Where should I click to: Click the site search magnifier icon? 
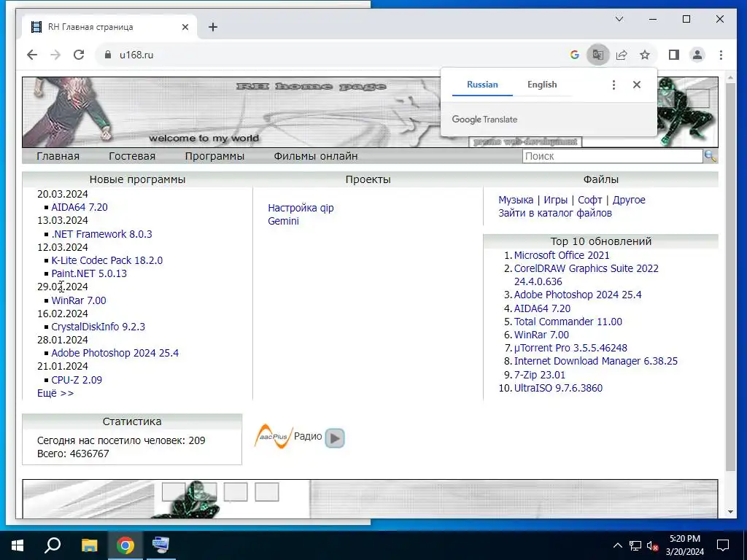click(710, 156)
